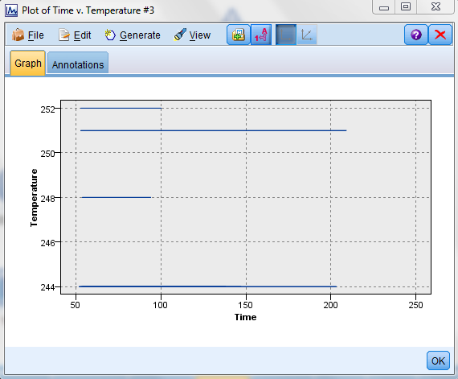Click the data line at temperature 248
The width and height of the screenshot is (458, 379).
click(117, 197)
